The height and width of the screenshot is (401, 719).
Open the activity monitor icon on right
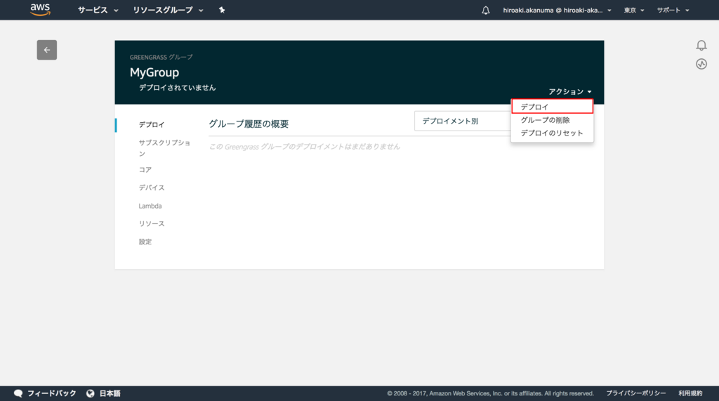(701, 64)
